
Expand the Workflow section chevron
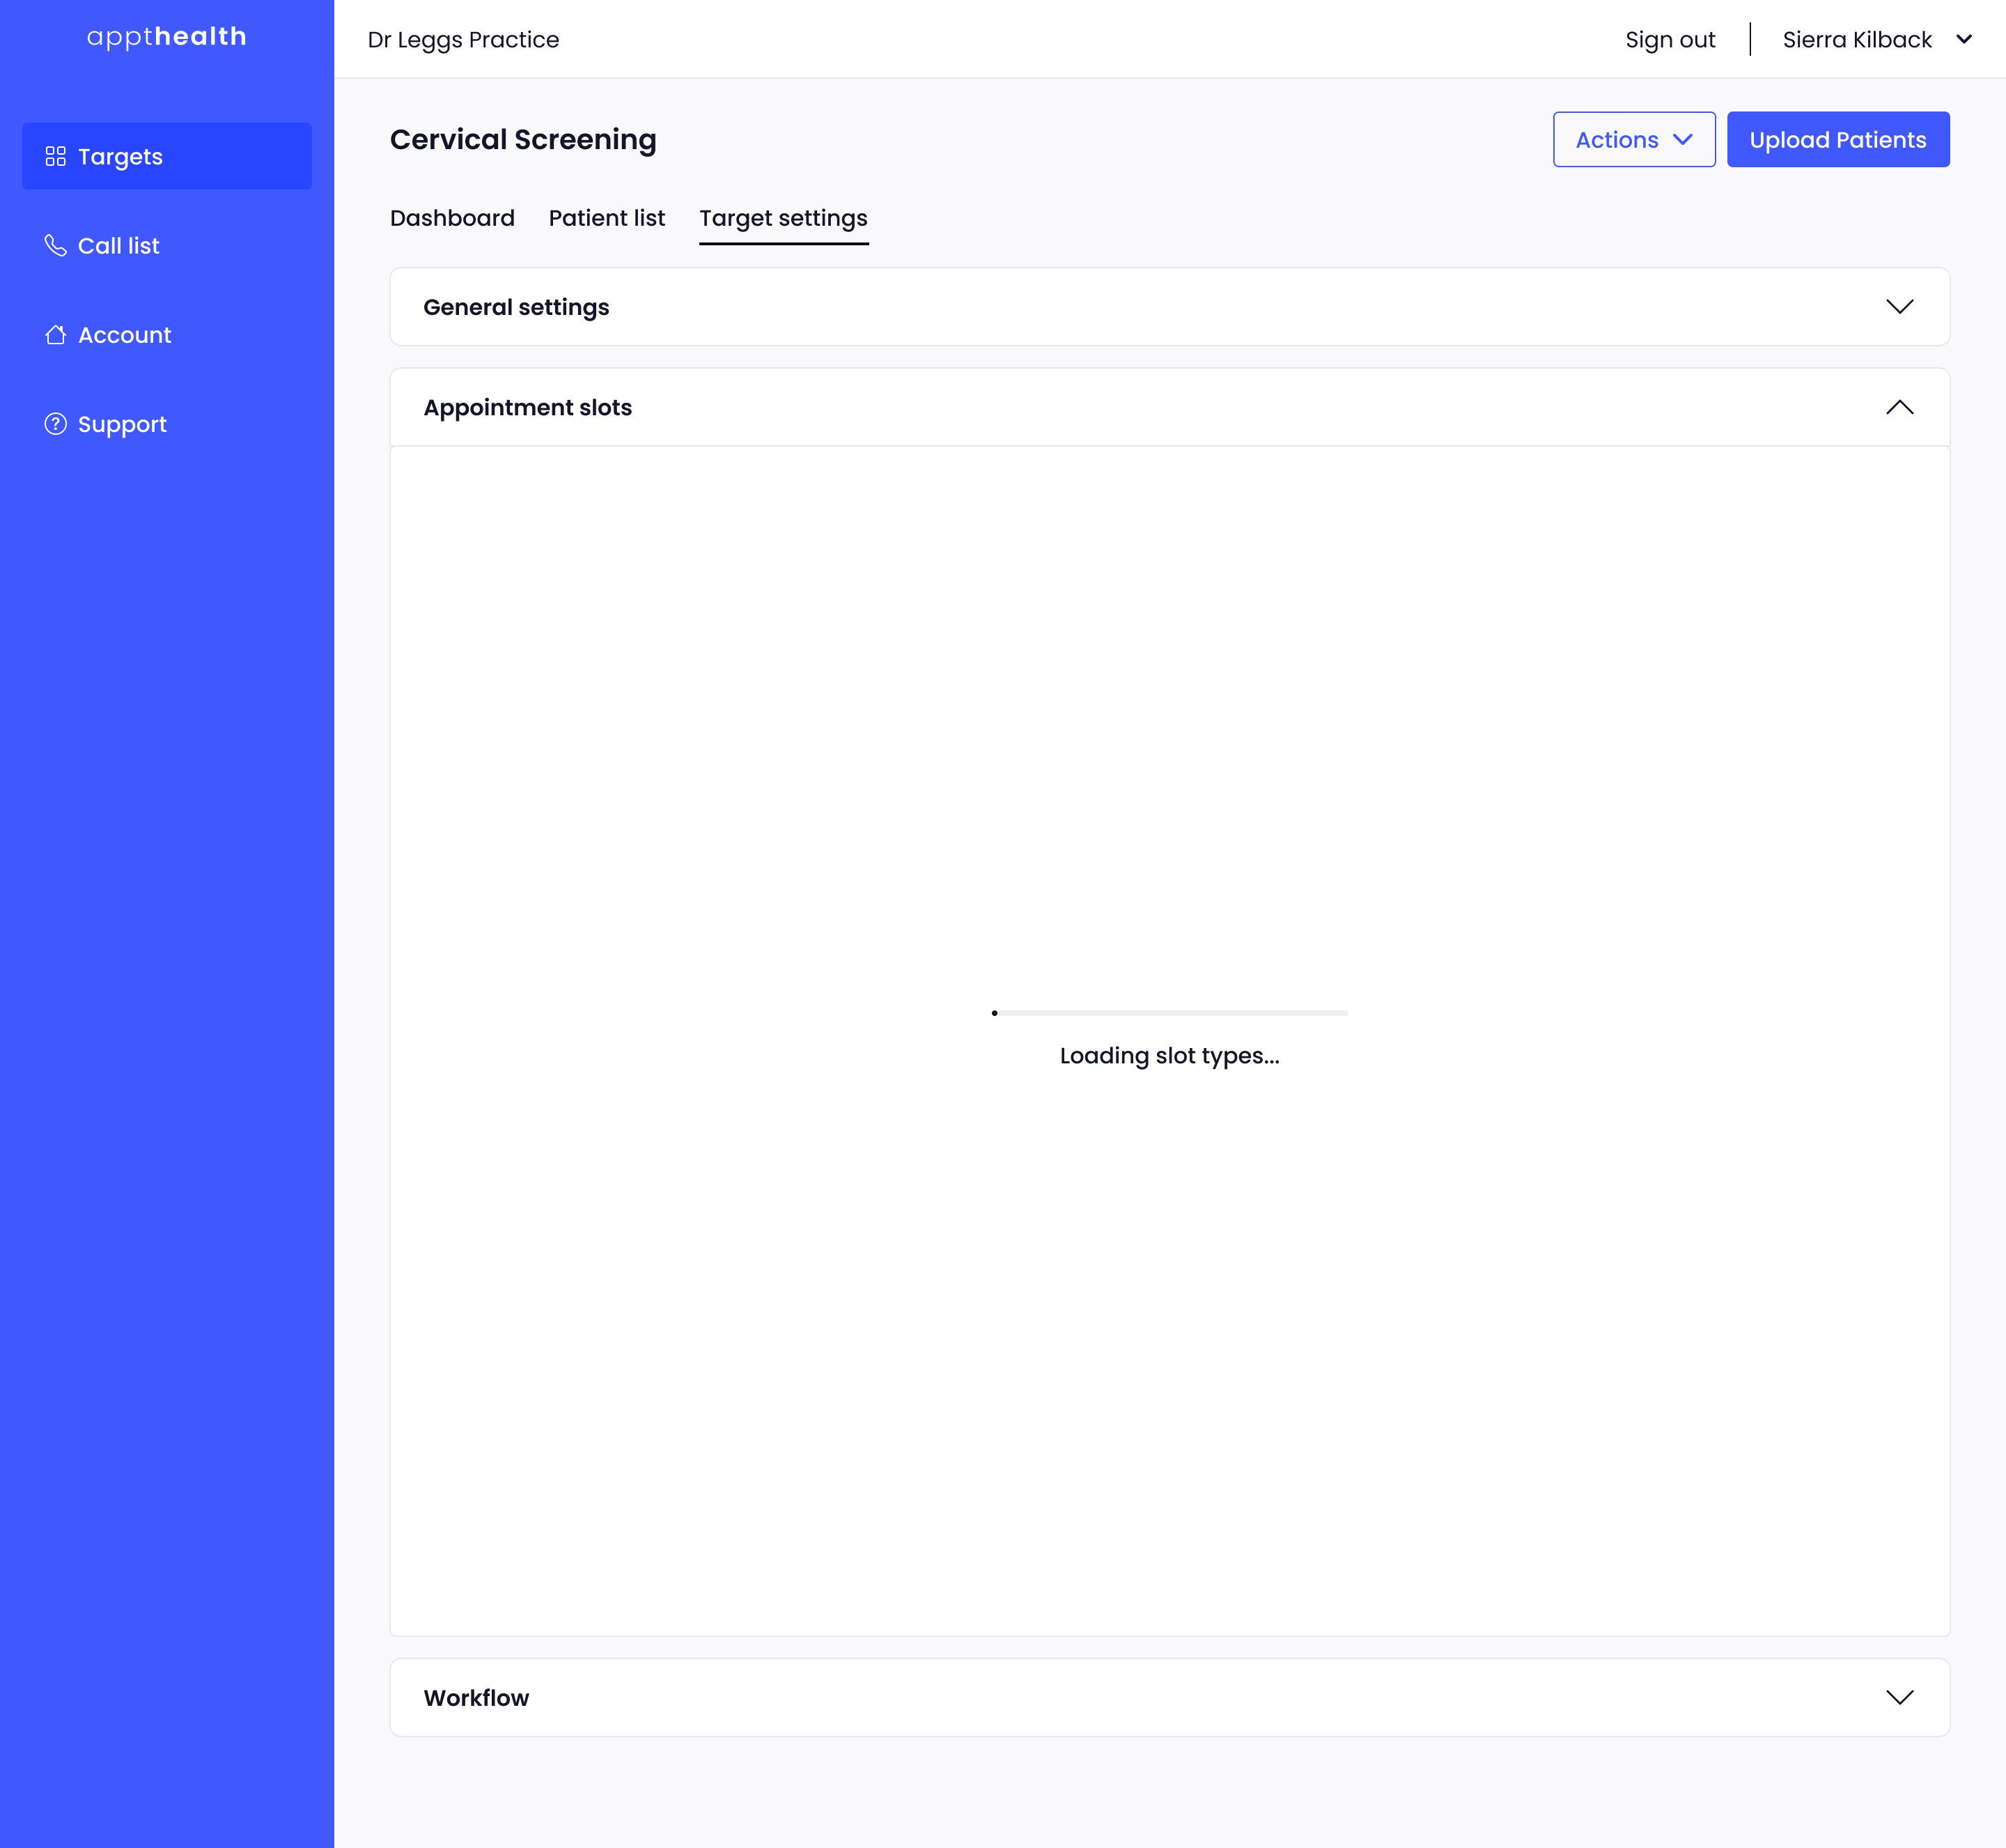tap(1899, 1697)
